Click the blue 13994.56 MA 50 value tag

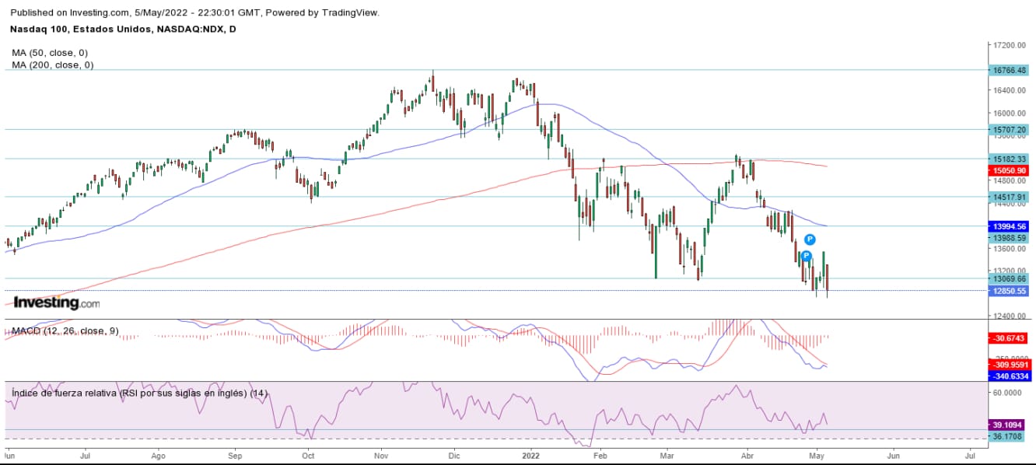[1009, 226]
